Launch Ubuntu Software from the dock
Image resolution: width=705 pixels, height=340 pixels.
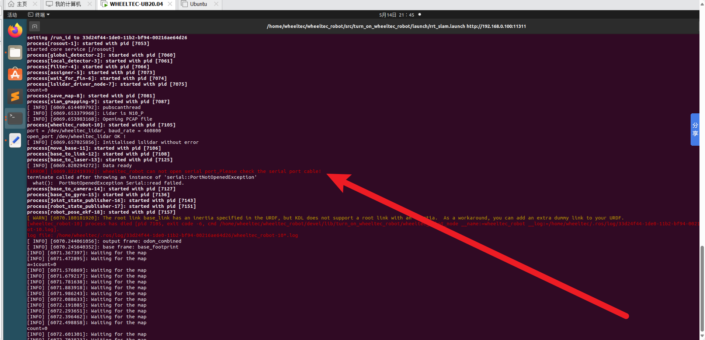(15, 74)
